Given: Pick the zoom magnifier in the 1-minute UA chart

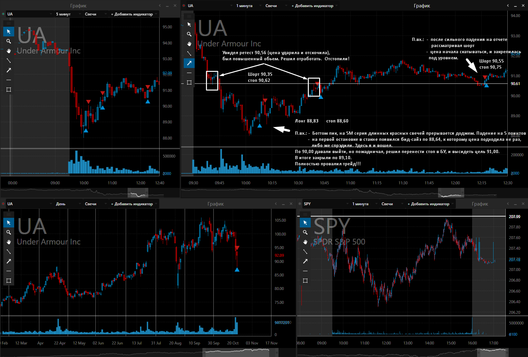Looking at the screenshot, I should [x=189, y=34].
